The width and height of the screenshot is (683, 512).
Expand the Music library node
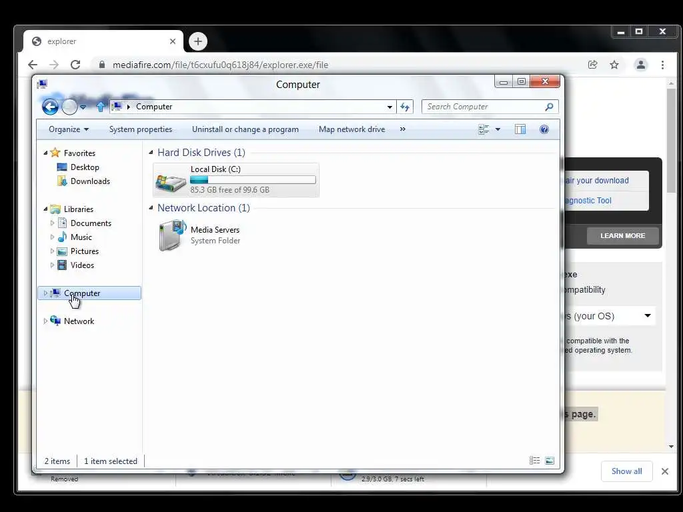[x=52, y=237]
